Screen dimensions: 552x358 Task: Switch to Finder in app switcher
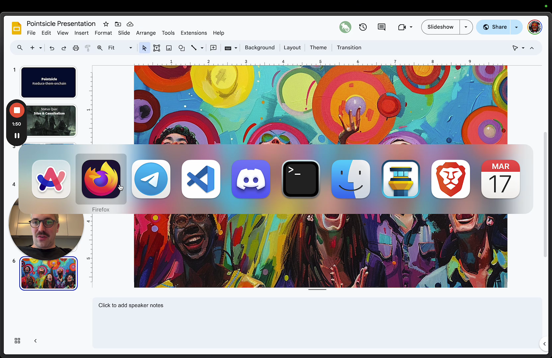(x=351, y=179)
